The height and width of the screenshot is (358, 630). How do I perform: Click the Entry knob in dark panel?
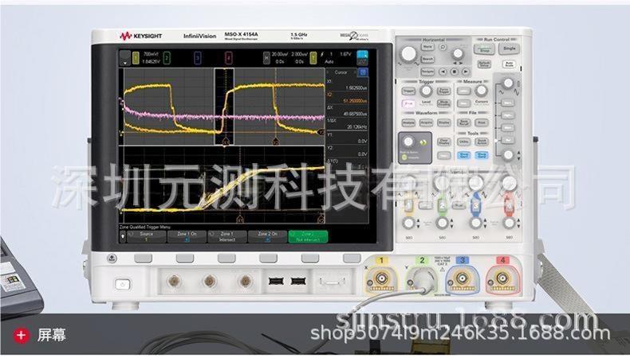(x=408, y=142)
